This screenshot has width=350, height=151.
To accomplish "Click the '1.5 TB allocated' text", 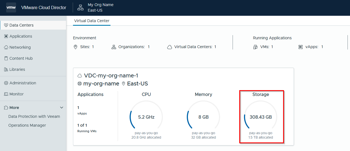I will pos(261,137).
